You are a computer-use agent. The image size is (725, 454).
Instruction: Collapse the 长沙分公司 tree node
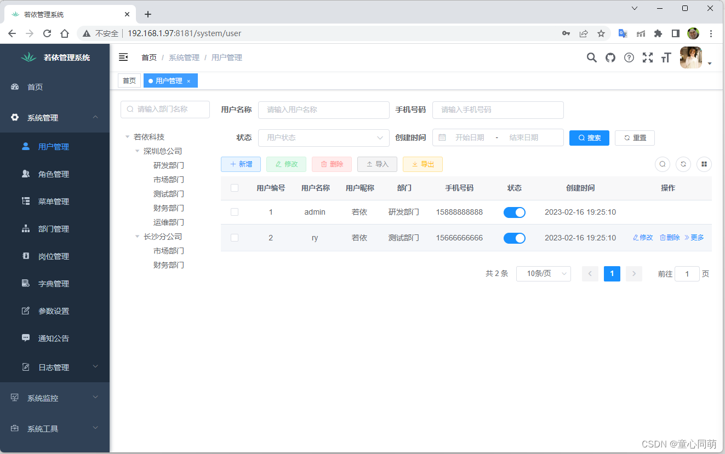[137, 237]
